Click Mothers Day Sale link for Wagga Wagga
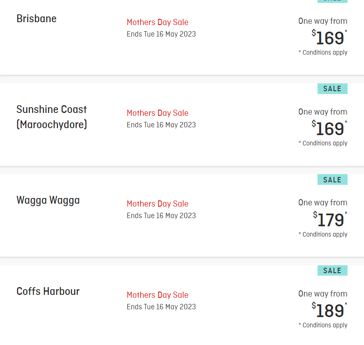Screen dimensions: 364x345 point(158,204)
